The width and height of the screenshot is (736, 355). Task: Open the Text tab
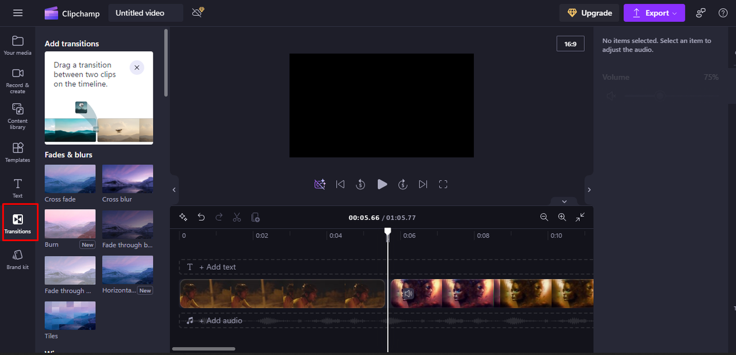(18, 188)
